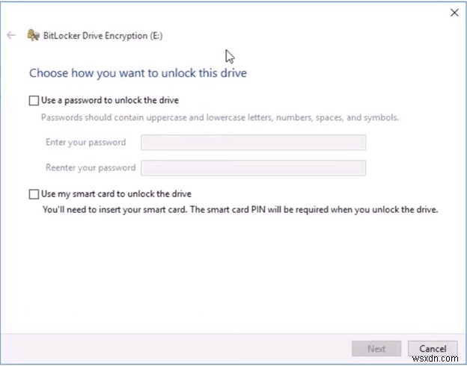Click the BitLocker drive lock icon

click(32, 35)
